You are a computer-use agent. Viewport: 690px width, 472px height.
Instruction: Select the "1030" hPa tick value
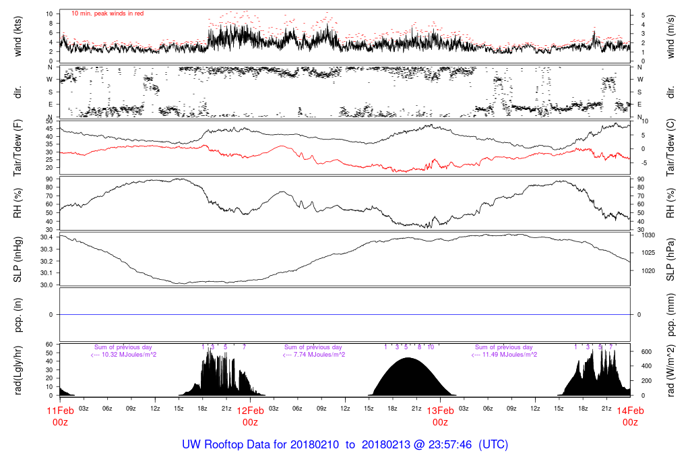coord(648,235)
